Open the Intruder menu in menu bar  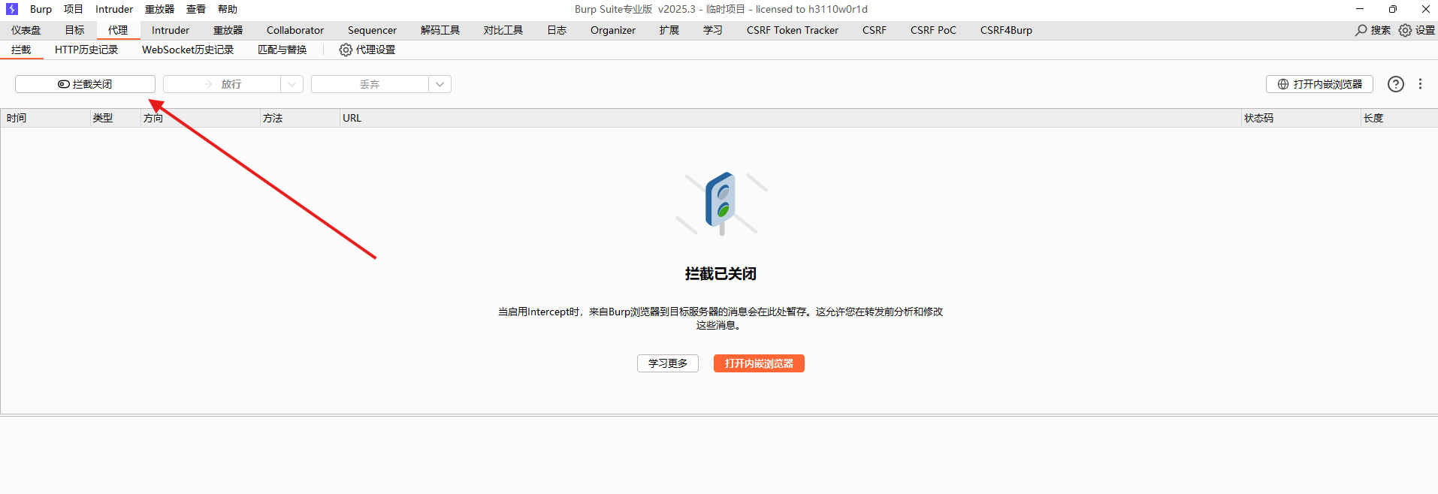[114, 9]
